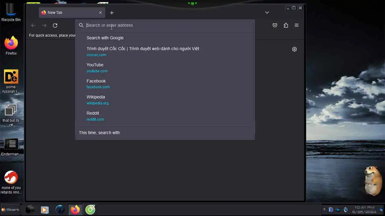This screenshot has width=385, height=216.
Task: Select the Enderman desktop icon
Action: 11,147
